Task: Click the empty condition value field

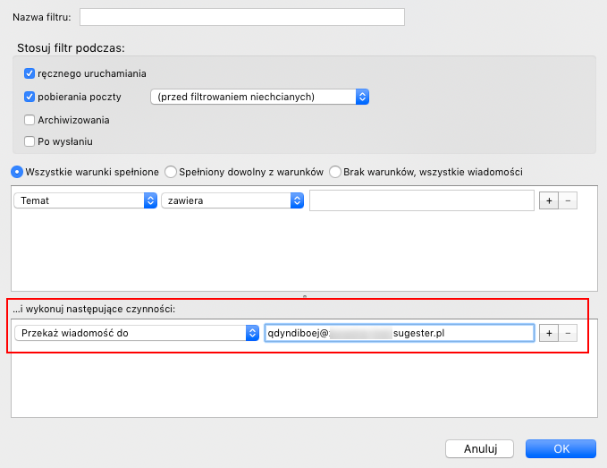Action: click(421, 201)
